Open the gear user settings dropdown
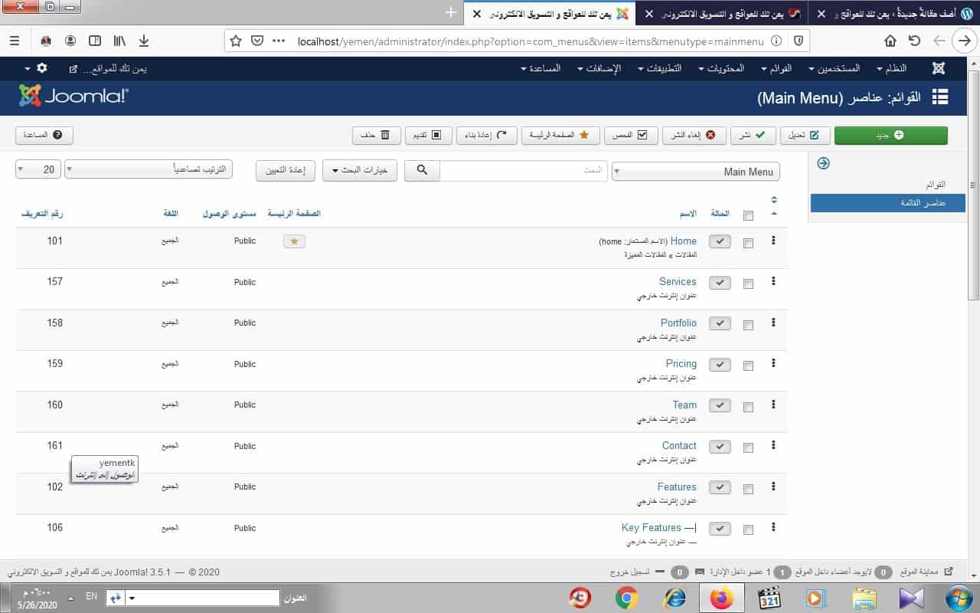Image resolution: width=980 pixels, height=613 pixels. tap(36, 68)
